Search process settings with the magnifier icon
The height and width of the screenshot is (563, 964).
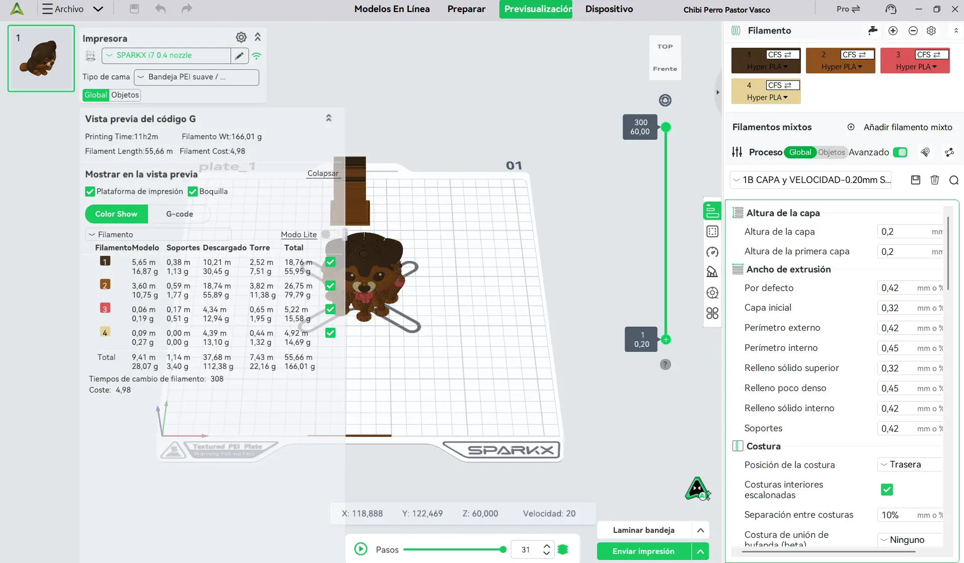pyautogui.click(x=953, y=180)
